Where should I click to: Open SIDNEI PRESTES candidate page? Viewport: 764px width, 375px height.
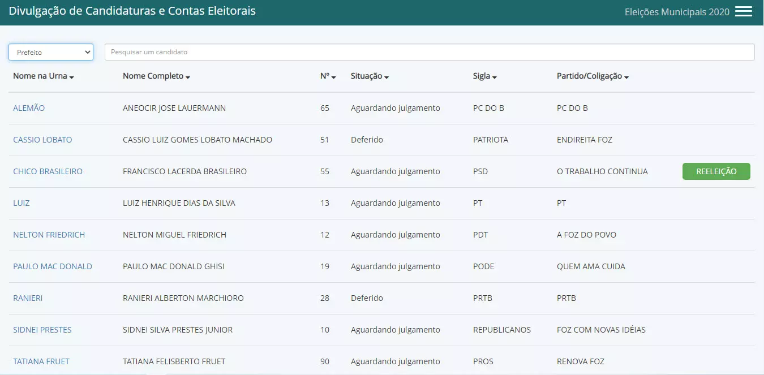42,330
